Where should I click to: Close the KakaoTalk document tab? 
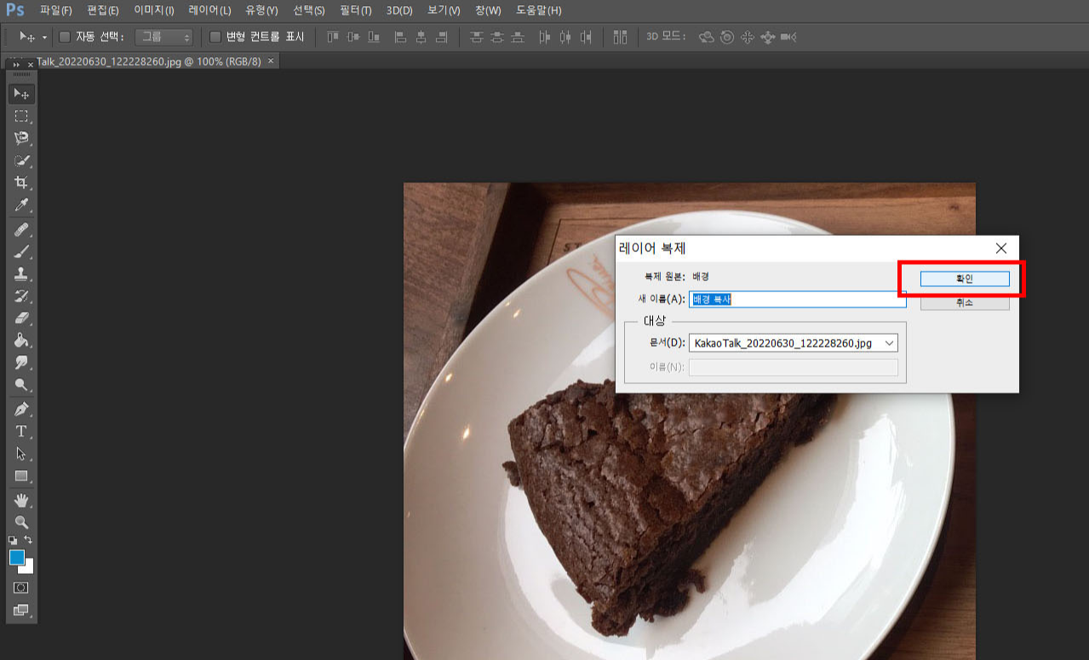271,61
